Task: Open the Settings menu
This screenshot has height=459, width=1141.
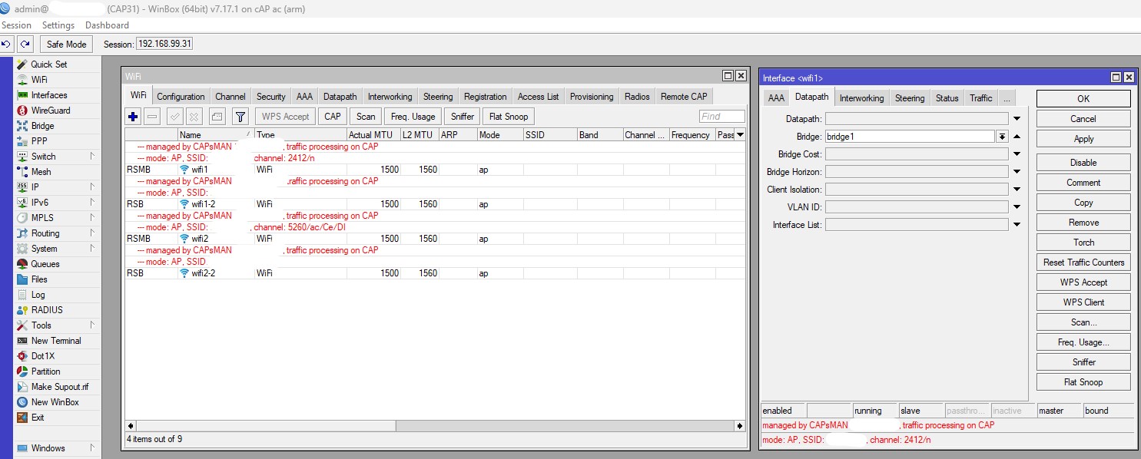Action: [x=58, y=25]
